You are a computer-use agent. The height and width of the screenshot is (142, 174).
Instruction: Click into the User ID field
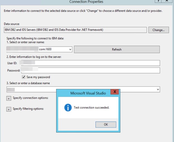click(92, 63)
